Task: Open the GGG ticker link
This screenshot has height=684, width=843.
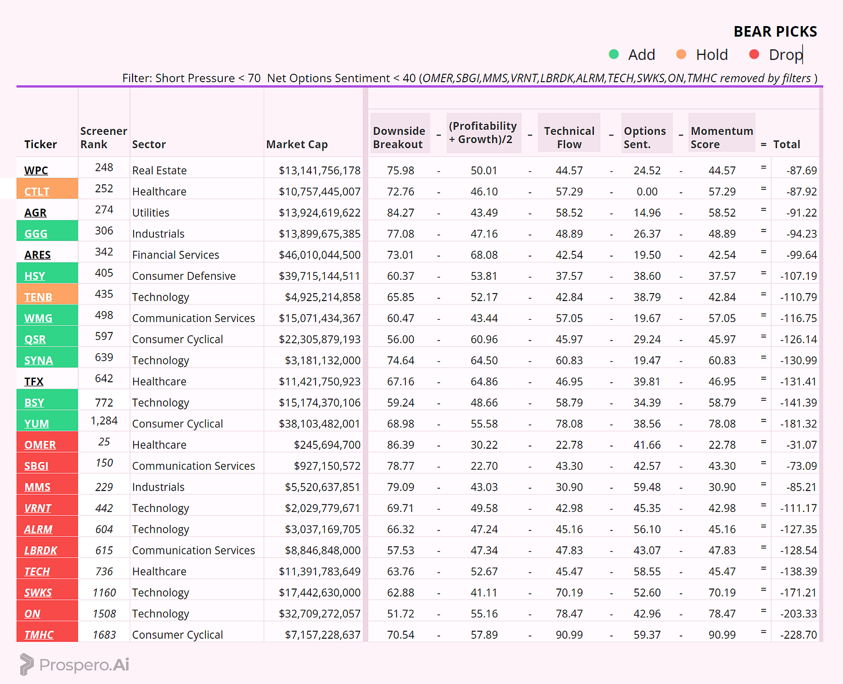Action: pos(36,234)
